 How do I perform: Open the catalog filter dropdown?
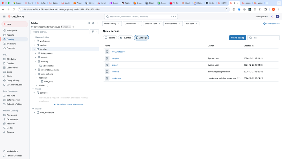point(94,32)
